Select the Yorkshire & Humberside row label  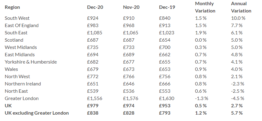(31, 62)
